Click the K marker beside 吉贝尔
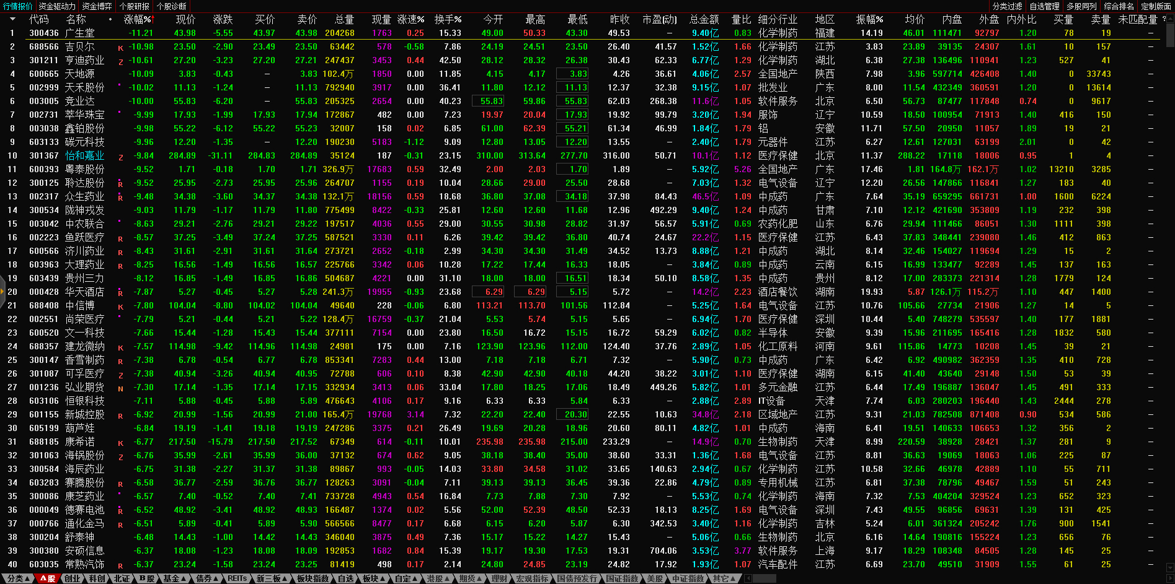 120,48
